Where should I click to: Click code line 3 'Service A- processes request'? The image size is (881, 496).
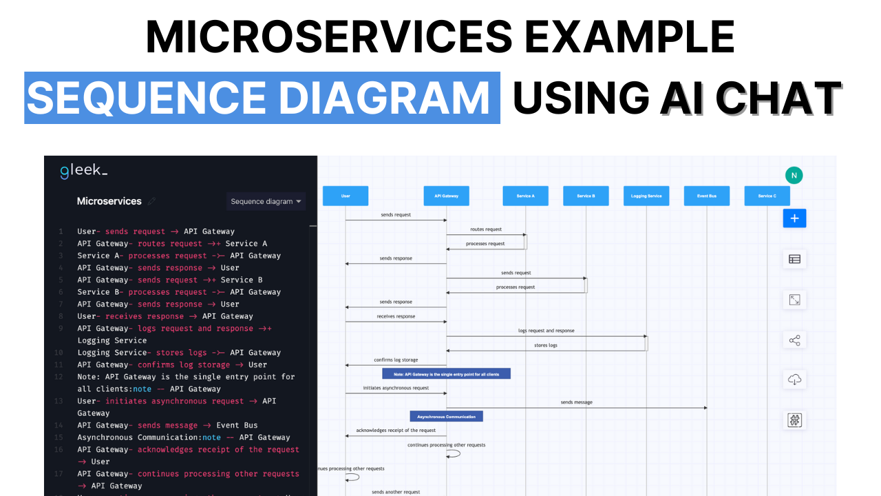(x=179, y=256)
